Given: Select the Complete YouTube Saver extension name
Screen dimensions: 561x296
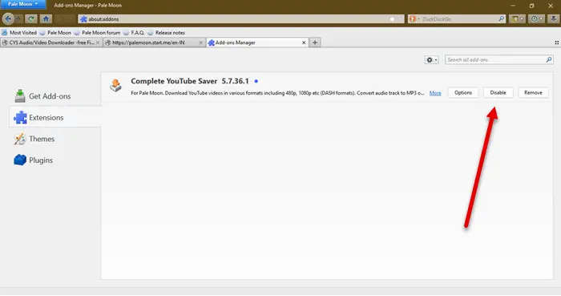Looking at the screenshot, I should pos(174,81).
